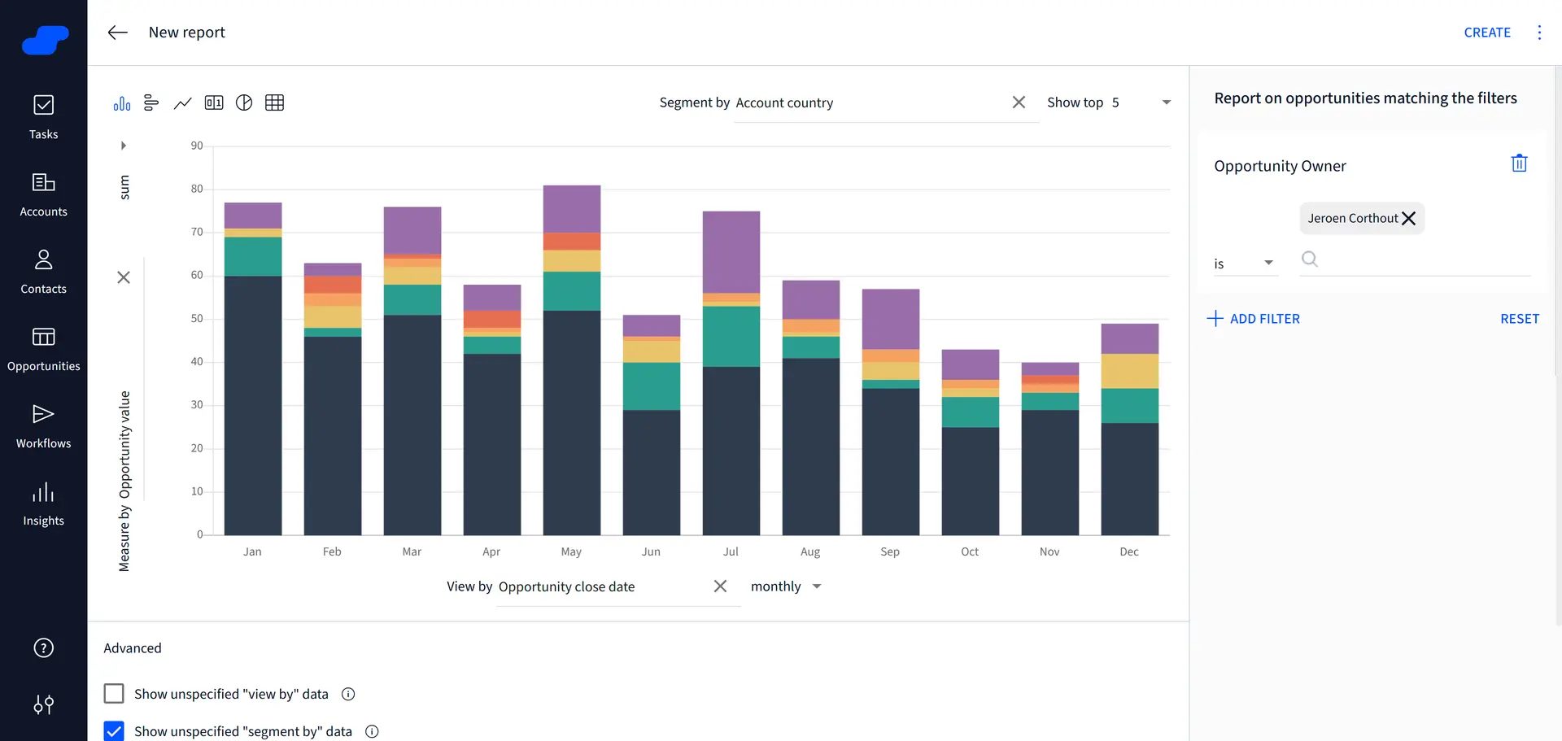This screenshot has width=1562, height=741.
Task: Click ADD FILTER
Action: tap(1254, 319)
